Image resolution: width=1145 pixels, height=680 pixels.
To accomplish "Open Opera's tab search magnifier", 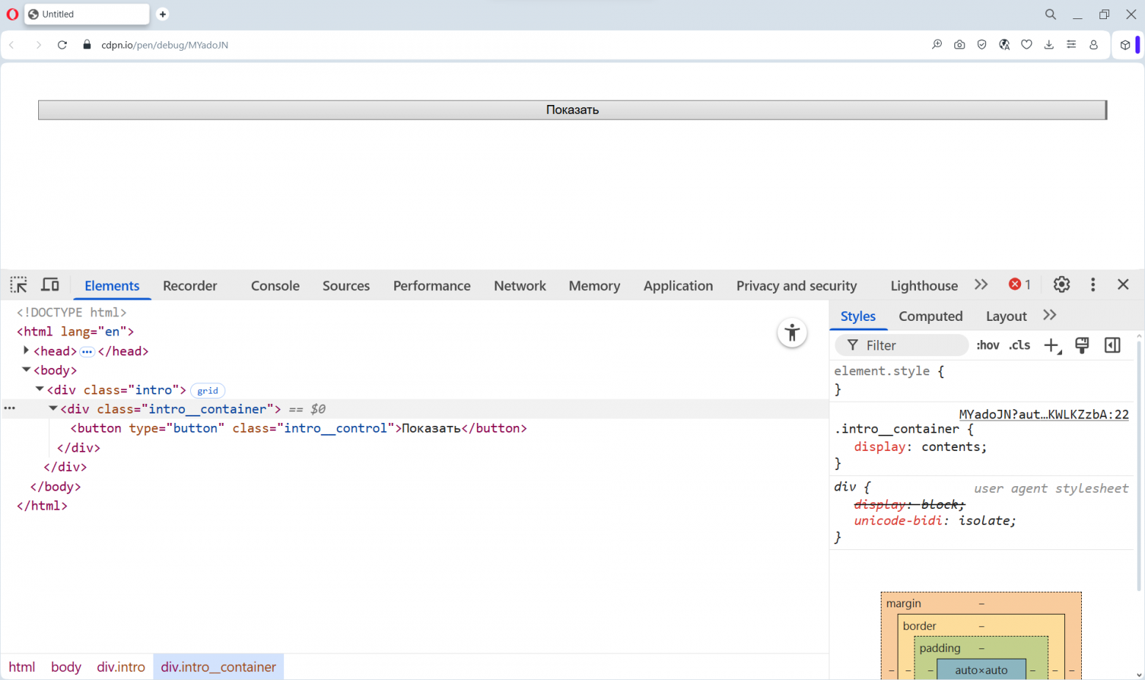I will pos(1050,14).
